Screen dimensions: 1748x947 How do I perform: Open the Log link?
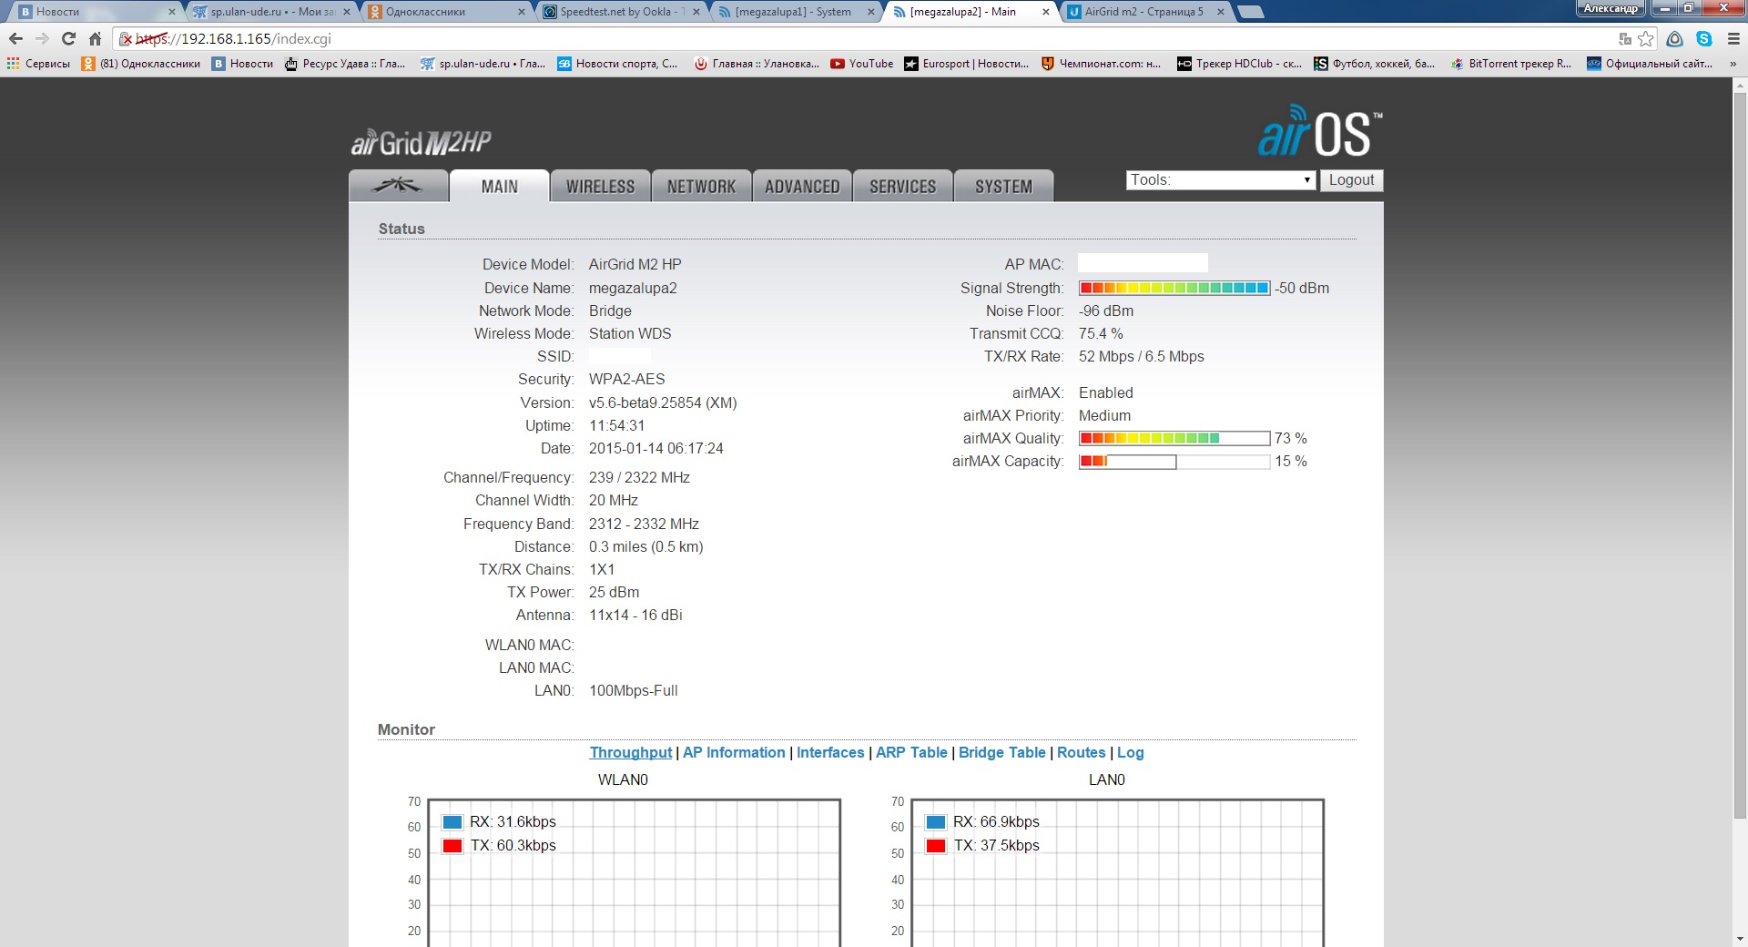[1131, 753]
